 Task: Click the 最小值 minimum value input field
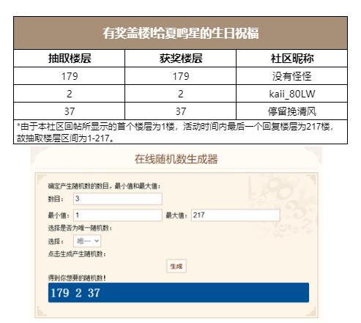(x=118, y=215)
